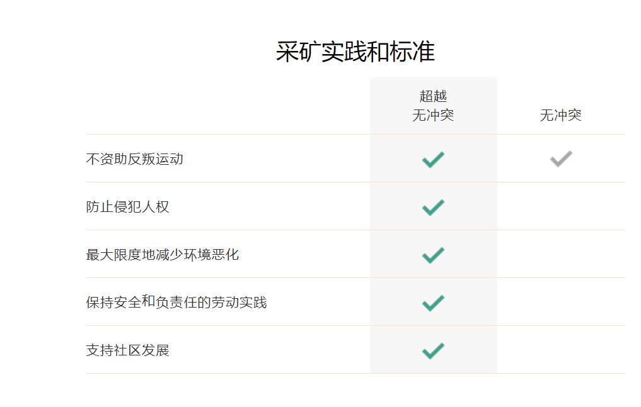
Task: Click the blank header cell above the row labels
Action: tap(228, 106)
